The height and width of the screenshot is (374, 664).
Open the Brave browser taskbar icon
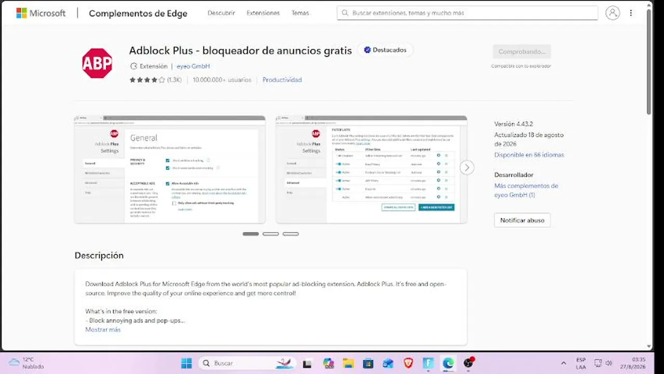pos(408,363)
